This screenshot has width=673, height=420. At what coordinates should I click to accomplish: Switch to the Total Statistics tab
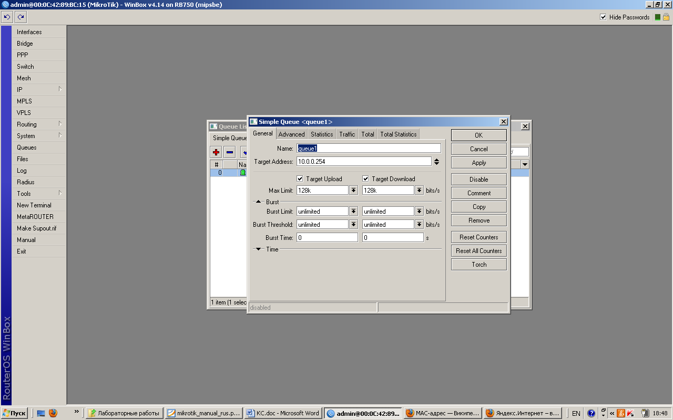point(399,134)
